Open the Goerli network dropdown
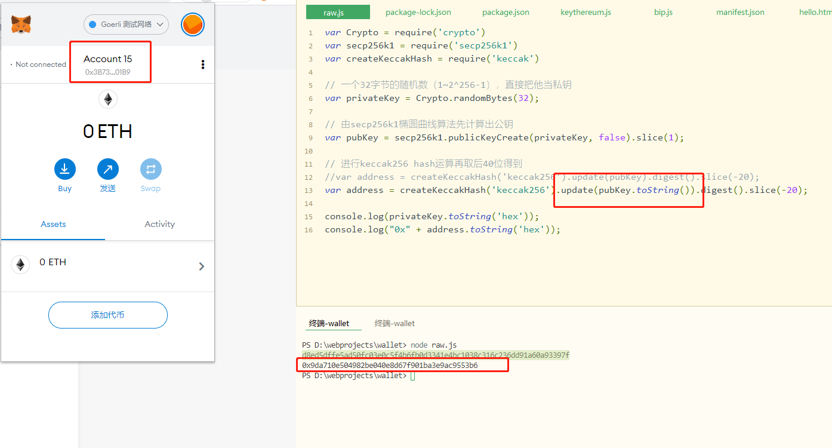Image resolution: width=832 pixels, height=448 pixels. (126, 24)
